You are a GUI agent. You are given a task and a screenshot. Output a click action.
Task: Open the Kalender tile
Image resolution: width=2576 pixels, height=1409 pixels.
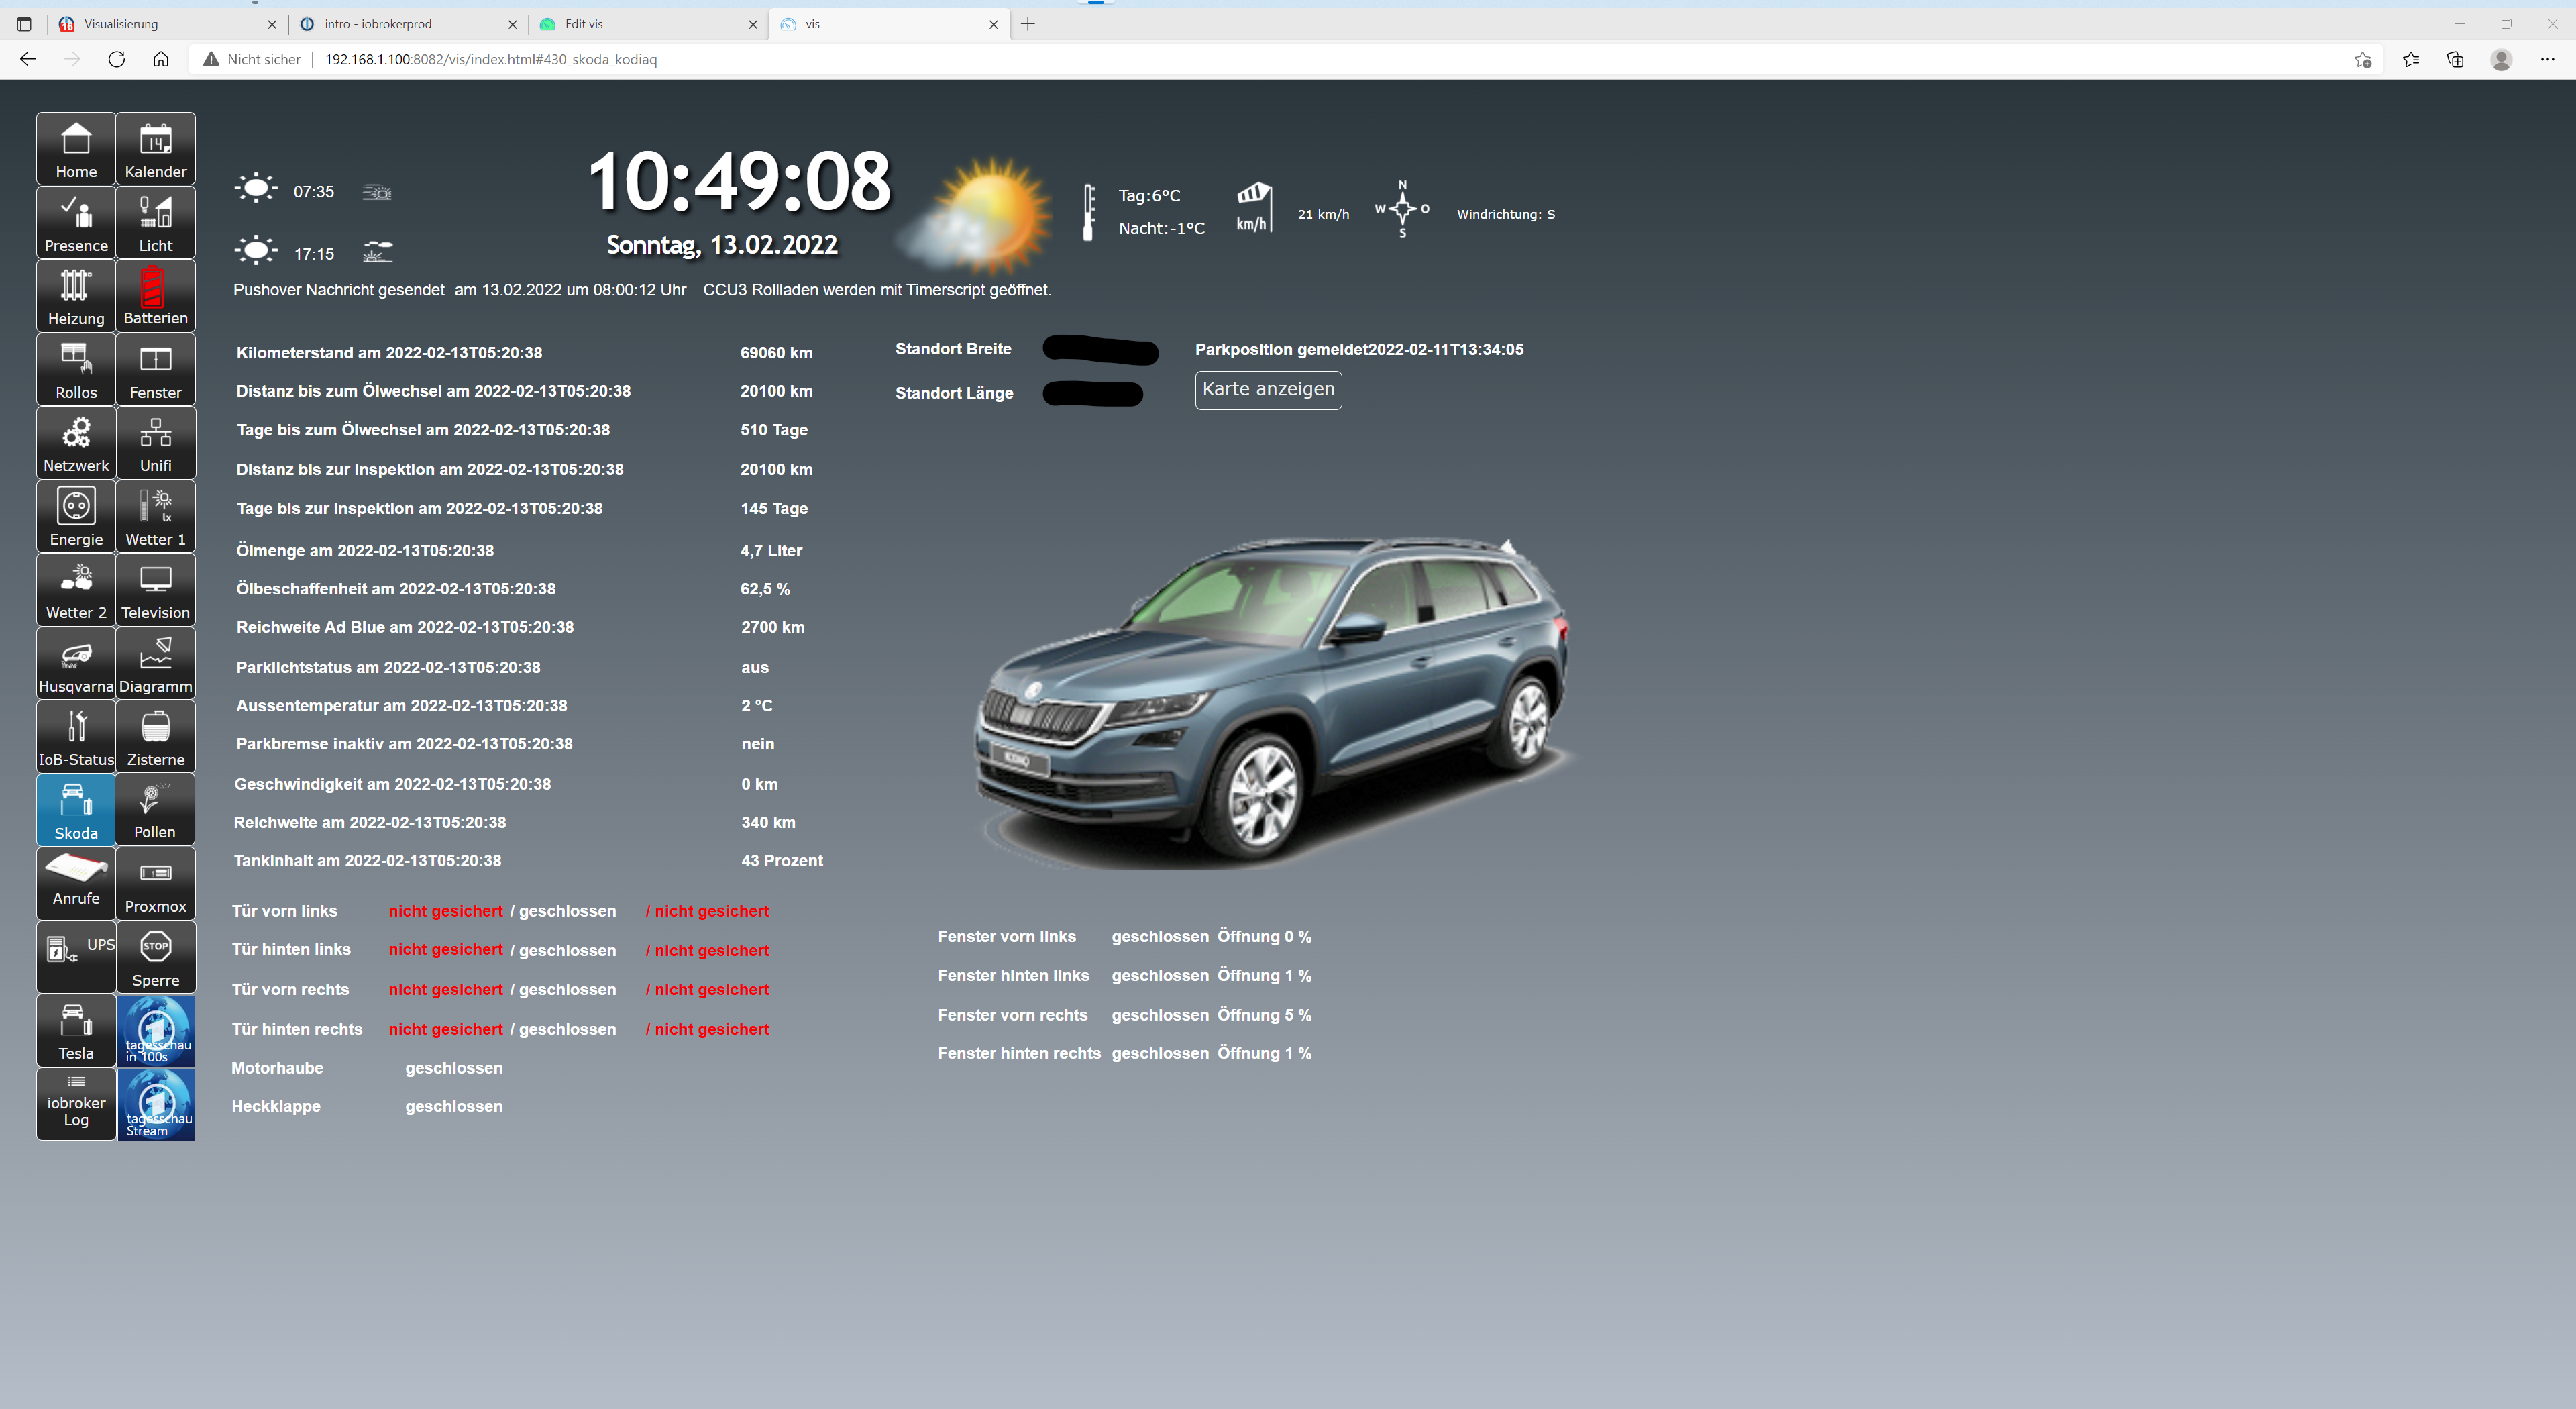pos(155,149)
